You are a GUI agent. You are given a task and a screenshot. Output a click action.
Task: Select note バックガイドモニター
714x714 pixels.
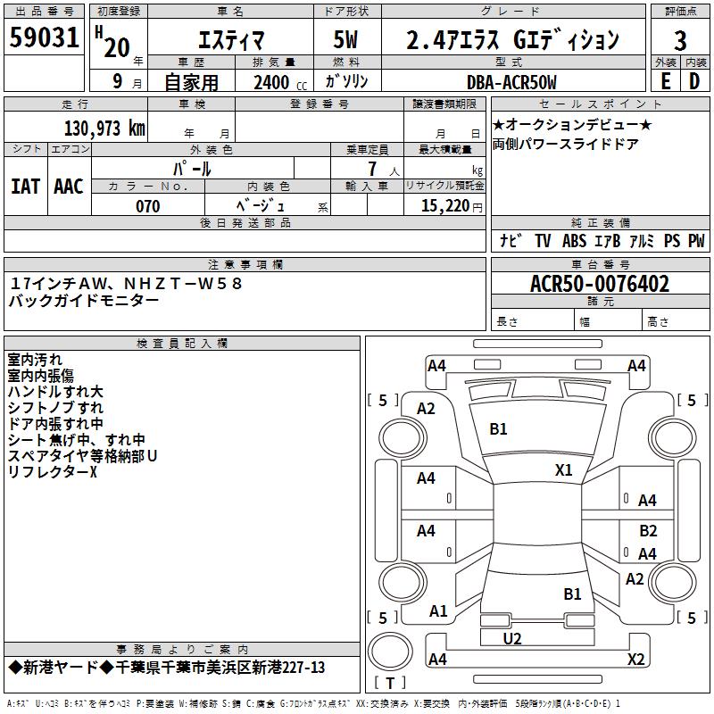(x=84, y=301)
